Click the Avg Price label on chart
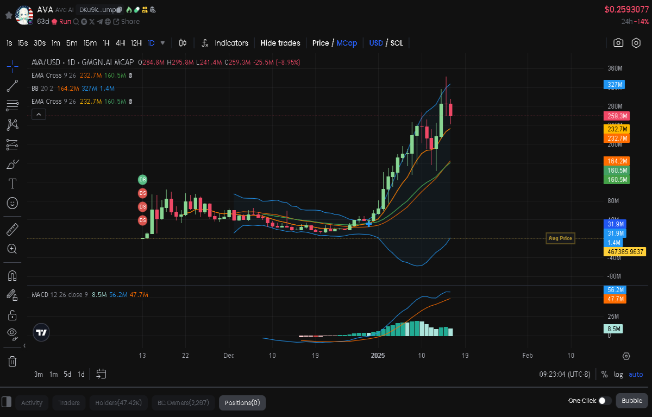The image size is (652, 417). coord(560,238)
